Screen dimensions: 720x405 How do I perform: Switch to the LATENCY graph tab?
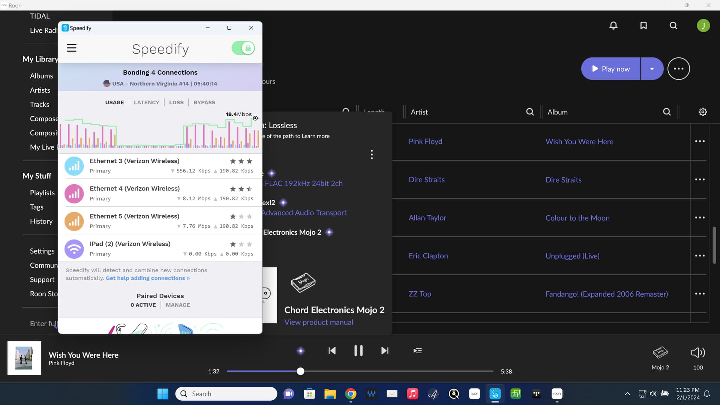tap(146, 102)
